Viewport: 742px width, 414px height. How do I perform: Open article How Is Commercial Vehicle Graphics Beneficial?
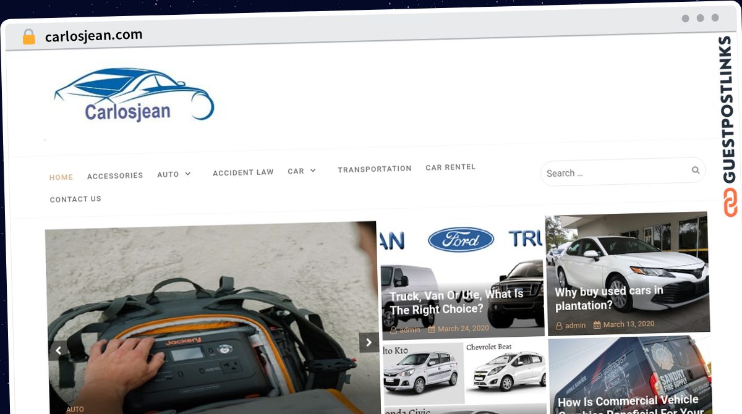click(629, 405)
